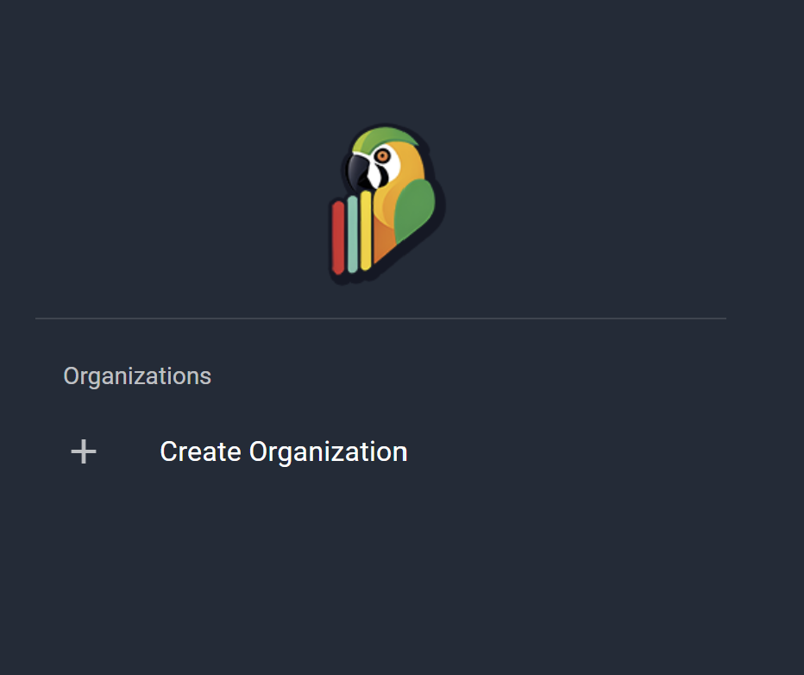Open the Create Organization option

283,451
